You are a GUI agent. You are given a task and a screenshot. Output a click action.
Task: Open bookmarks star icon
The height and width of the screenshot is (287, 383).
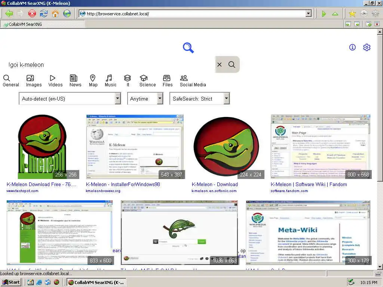tap(352, 14)
